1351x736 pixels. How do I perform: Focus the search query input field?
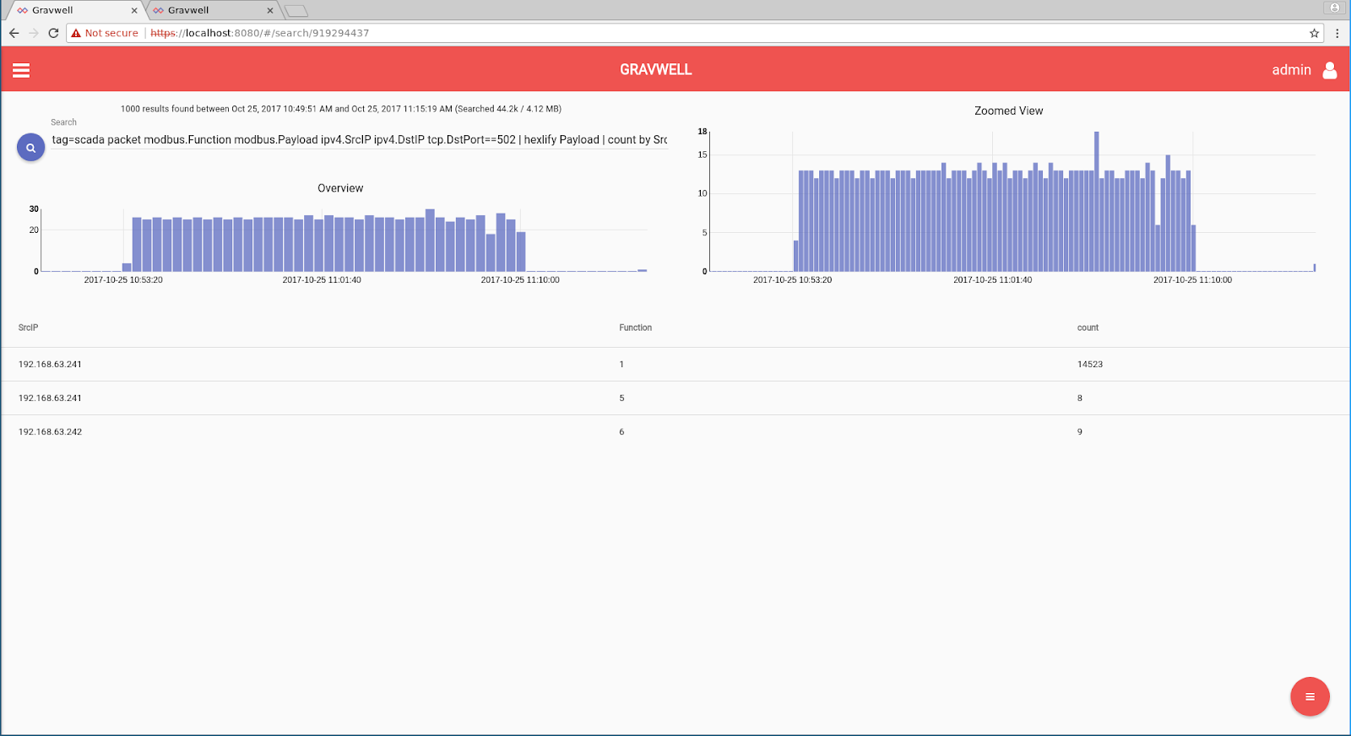pos(360,140)
